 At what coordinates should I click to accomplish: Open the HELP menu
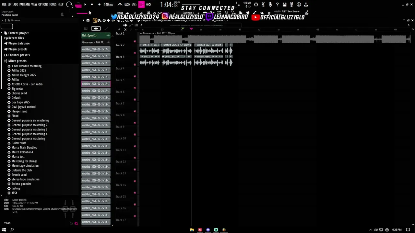[x=61, y=5]
